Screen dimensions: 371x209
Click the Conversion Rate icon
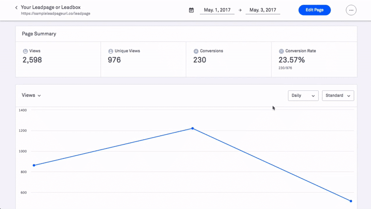[281, 51]
